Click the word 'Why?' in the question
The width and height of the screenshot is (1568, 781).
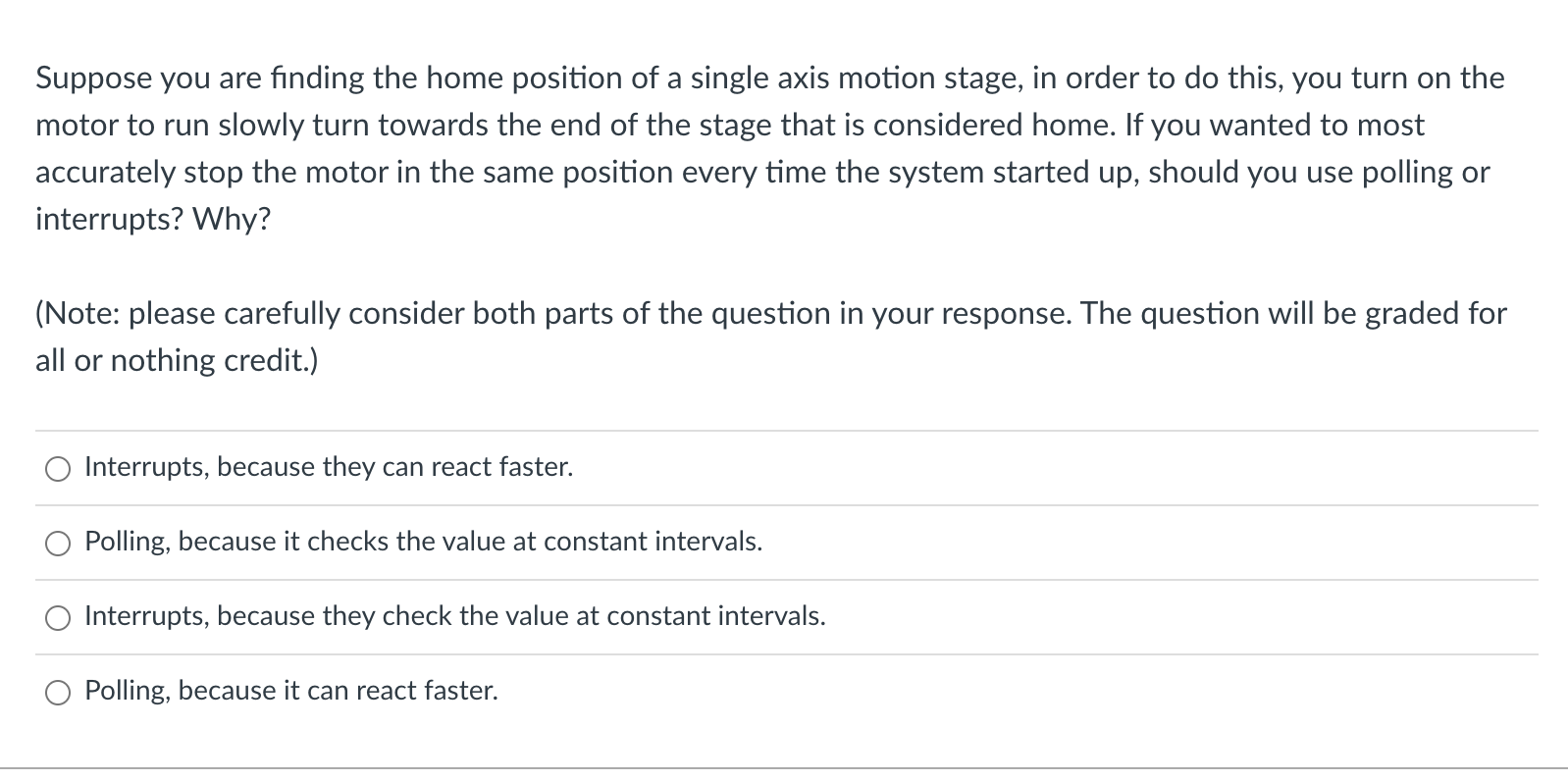pyautogui.click(x=232, y=220)
